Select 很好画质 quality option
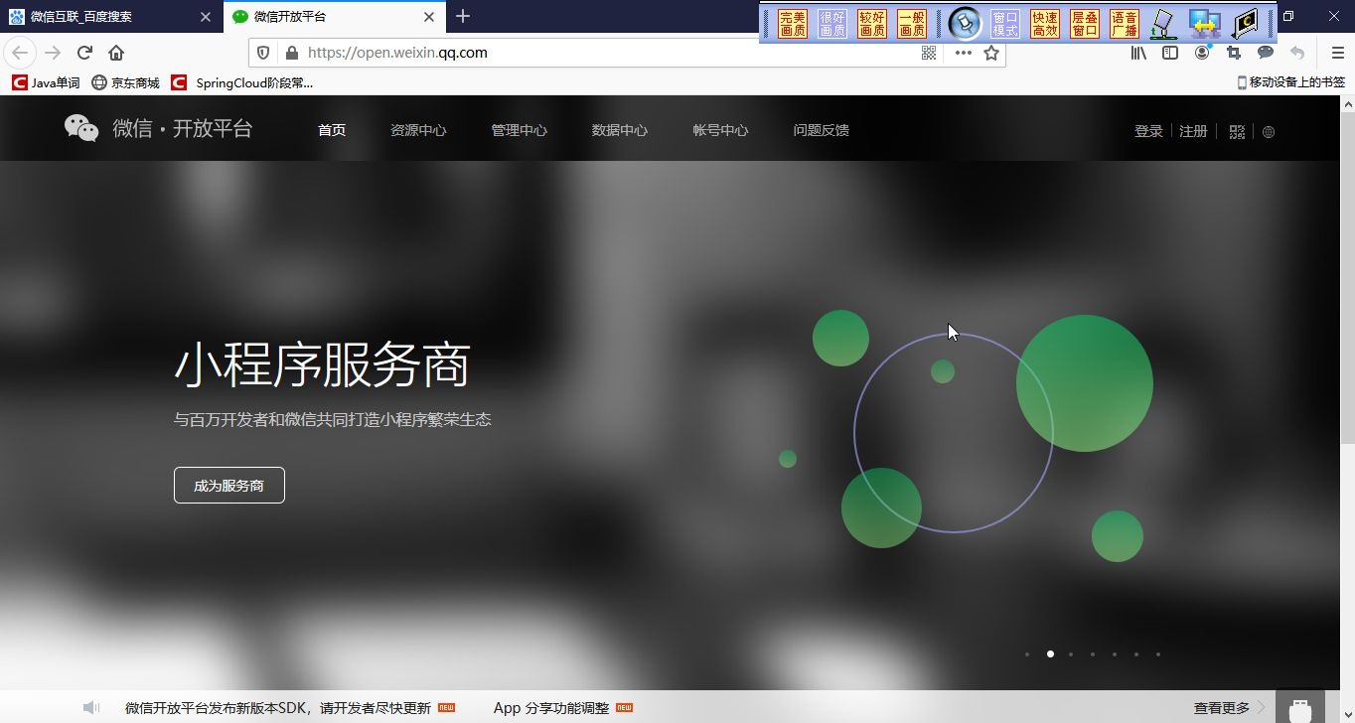 tap(832, 24)
